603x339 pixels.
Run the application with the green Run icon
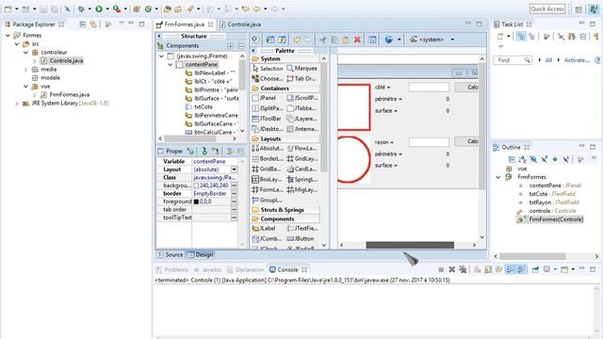pos(99,8)
